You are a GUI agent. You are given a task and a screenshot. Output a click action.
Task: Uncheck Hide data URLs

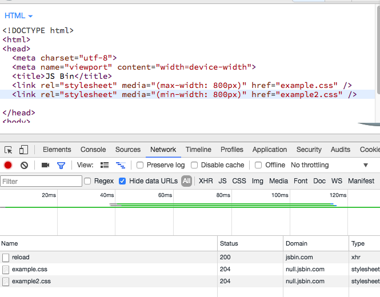coord(123,181)
